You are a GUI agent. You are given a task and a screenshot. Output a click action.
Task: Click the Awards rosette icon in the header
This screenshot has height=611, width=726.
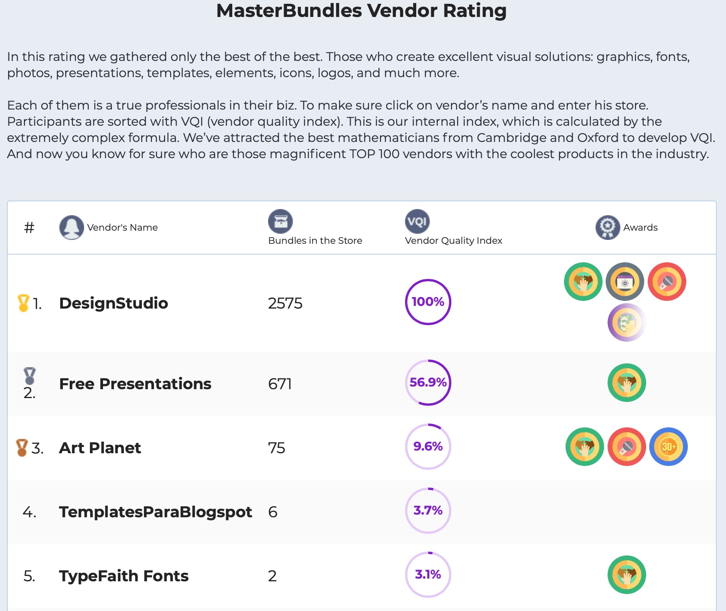pos(608,227)
